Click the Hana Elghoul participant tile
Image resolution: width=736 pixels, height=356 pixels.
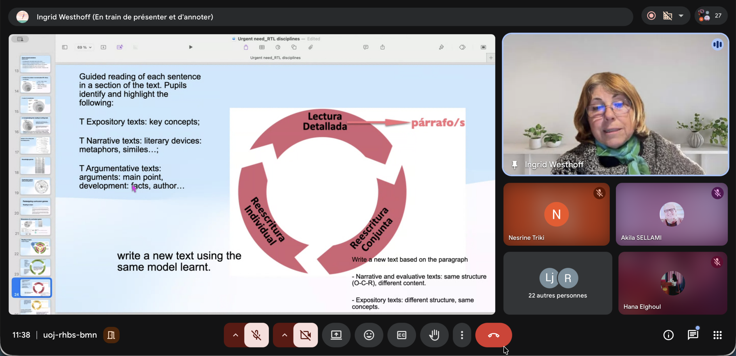[673, 283]
